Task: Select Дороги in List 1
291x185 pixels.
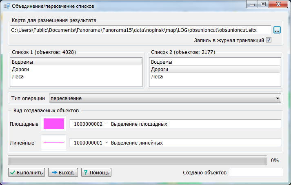Action: pyautogui.click(x=21, y=69)
